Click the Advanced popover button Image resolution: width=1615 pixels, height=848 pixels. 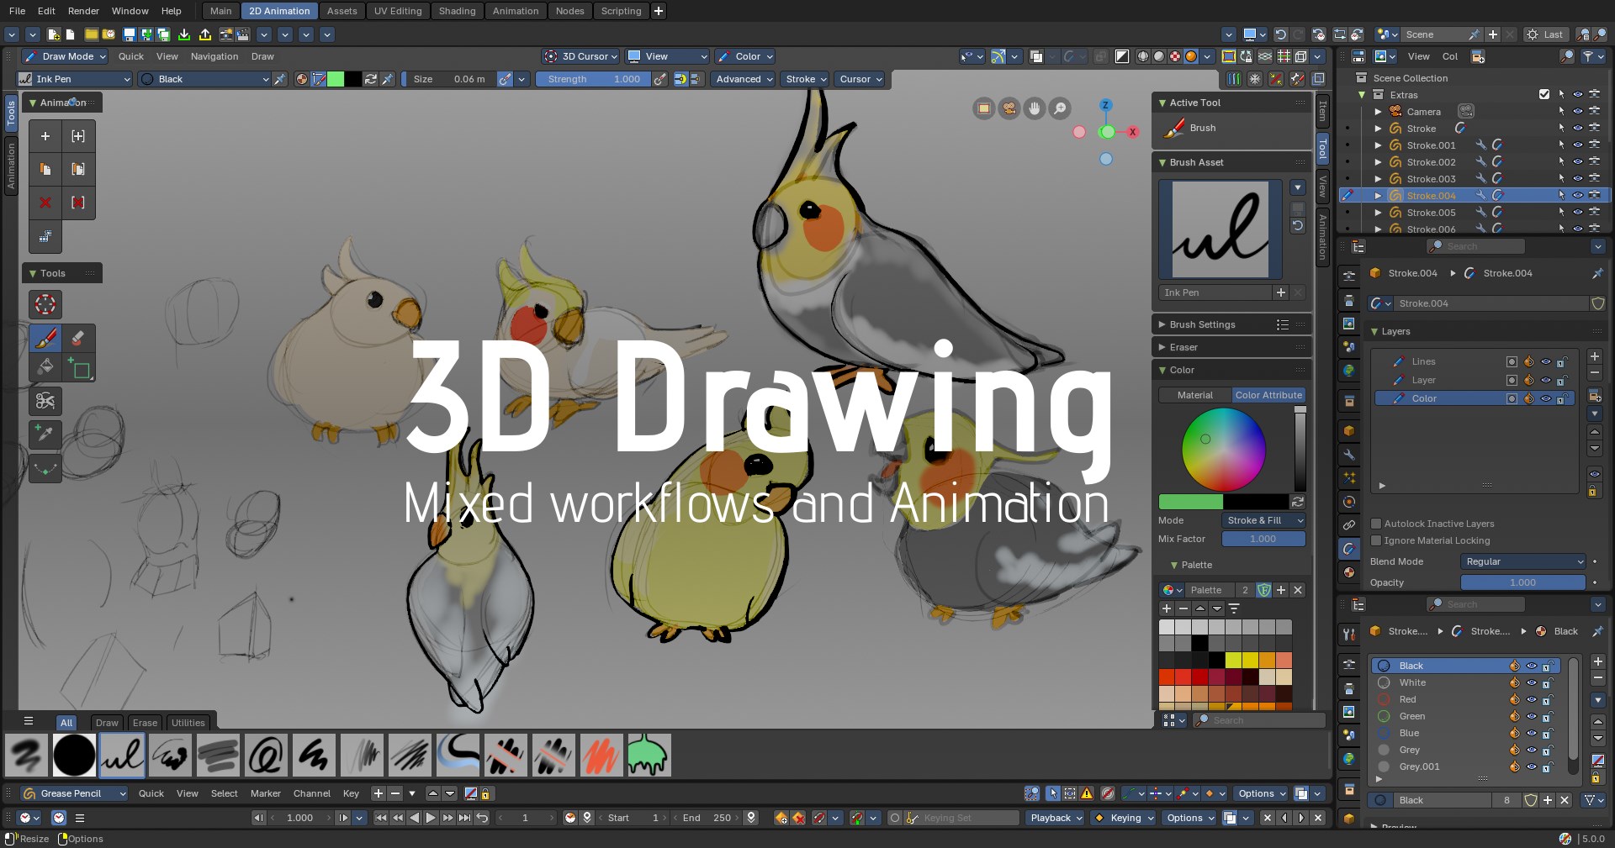(744, 79)
